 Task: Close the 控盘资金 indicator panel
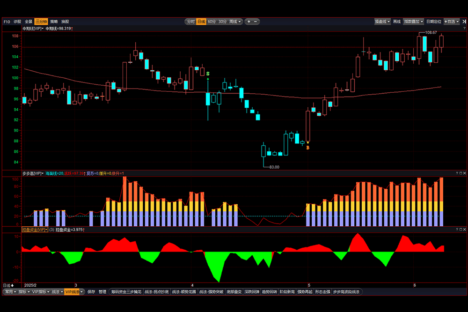tap(464, 230)
